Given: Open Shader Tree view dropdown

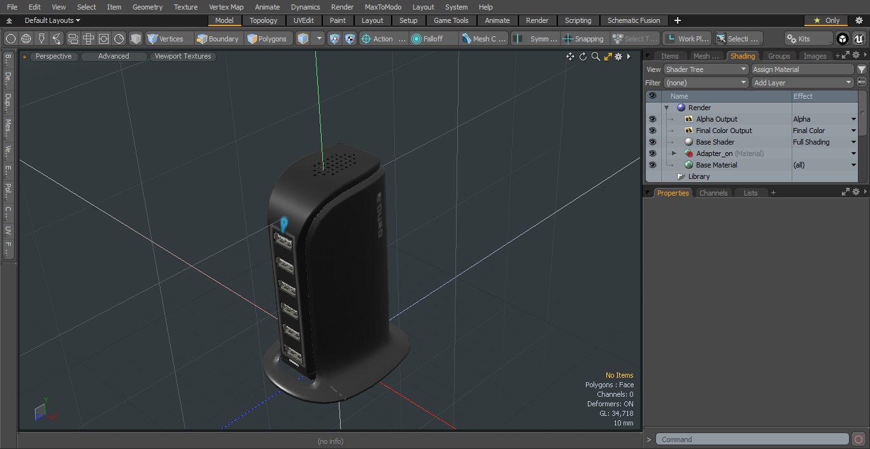Looking at the screenshot, I should 706,69.
